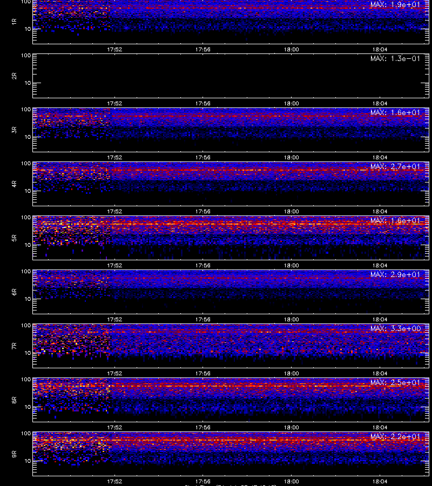Click the 17:52 time label below panel 1R
432x486 pixels.
[x=114, y=49]
